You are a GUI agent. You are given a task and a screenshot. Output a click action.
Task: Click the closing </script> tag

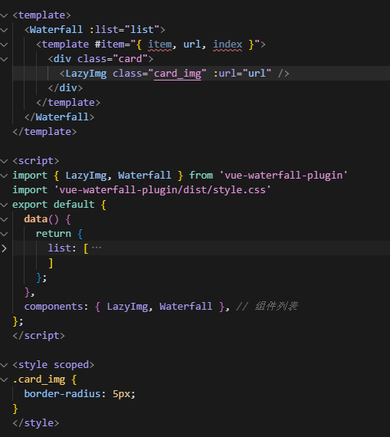tap(39, 336)
